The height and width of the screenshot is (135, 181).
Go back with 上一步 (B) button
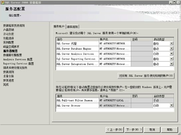115,130
